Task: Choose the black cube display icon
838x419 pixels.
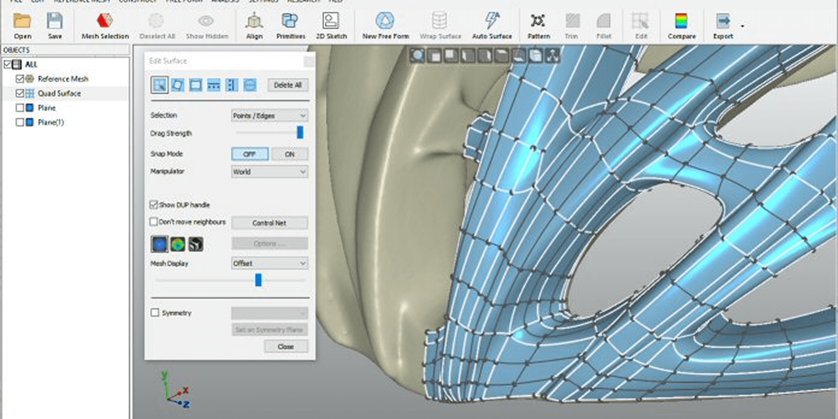Action: [x=196, y=244]
